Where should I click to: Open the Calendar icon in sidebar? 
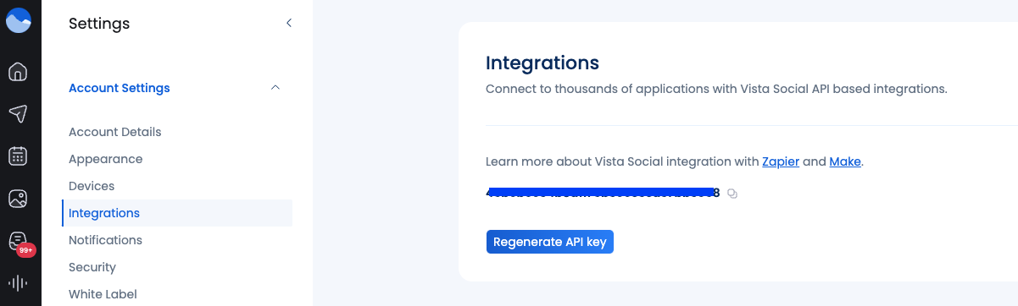tap(18, 156)
